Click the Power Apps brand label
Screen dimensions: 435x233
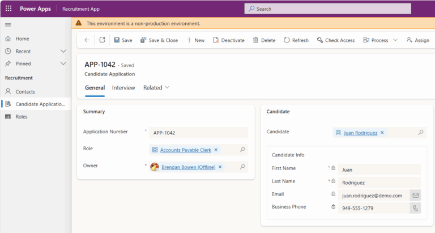click(x=35, y=9)
